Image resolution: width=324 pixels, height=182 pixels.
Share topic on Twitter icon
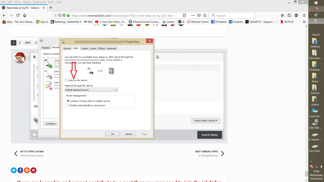[14, 170]
